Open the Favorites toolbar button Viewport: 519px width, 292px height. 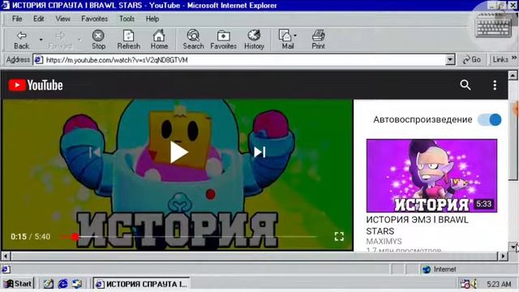224,40
